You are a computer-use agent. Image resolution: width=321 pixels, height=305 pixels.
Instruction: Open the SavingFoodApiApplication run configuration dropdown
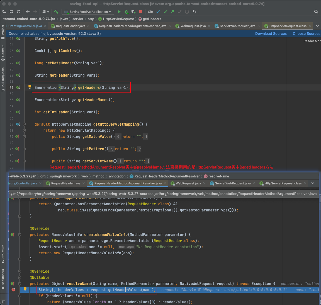[88, 12]
